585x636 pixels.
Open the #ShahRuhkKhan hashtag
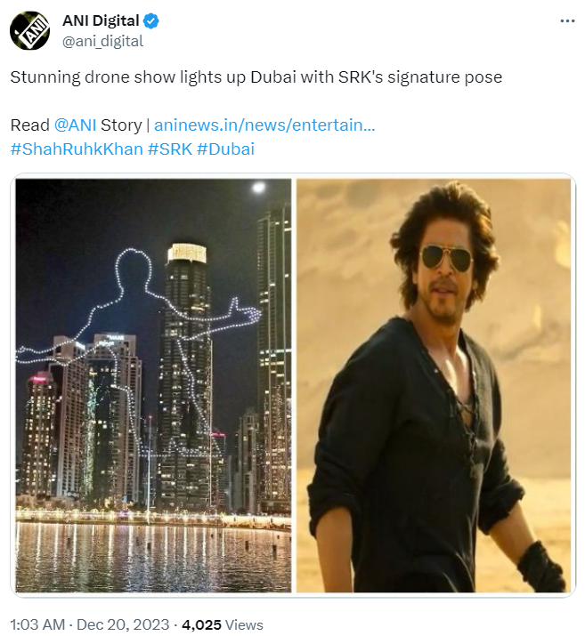coord(77,149)
